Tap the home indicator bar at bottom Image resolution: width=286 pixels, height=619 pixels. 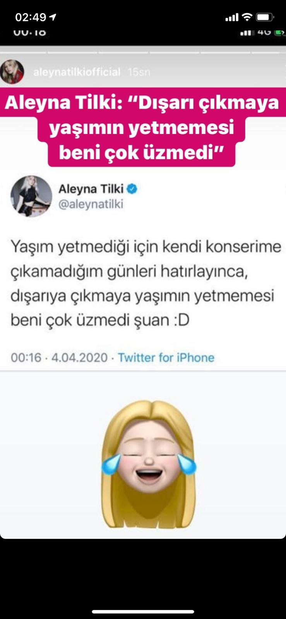coord(143,612)
